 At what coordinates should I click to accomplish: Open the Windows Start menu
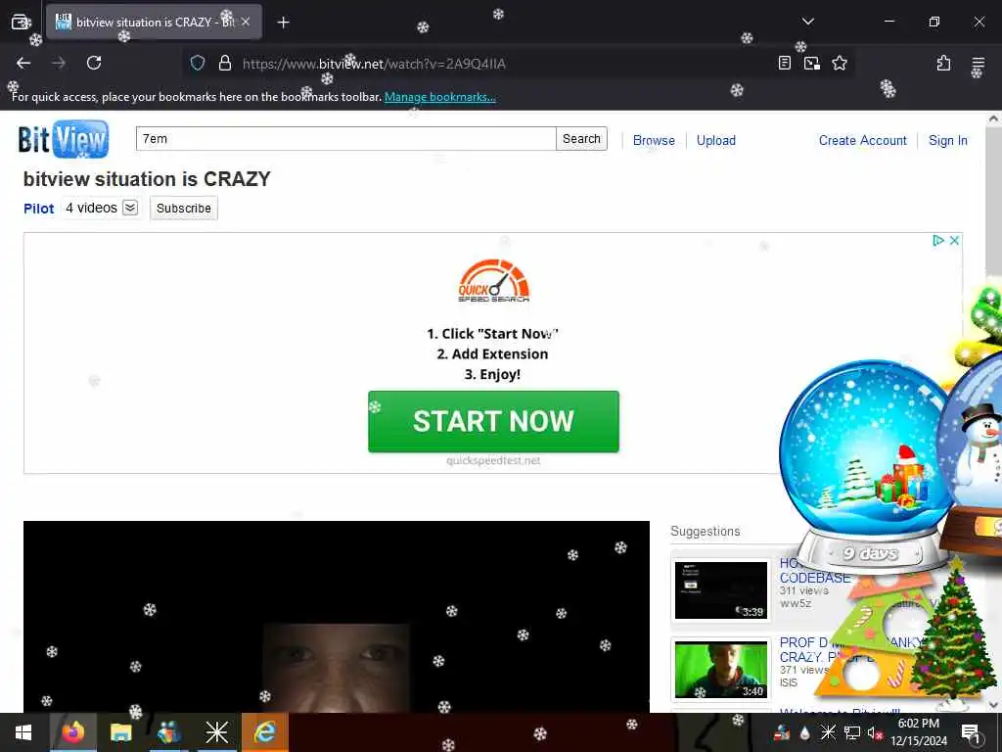pos(23,732)
